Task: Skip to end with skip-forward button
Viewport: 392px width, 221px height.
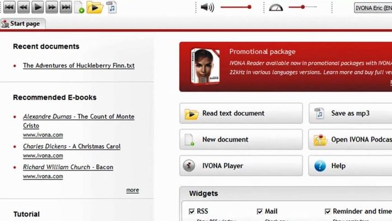Action: 66,7
